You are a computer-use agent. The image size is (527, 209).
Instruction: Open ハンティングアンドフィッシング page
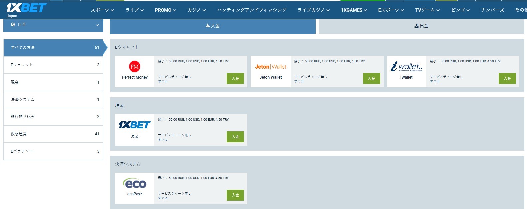pos(252,10)
